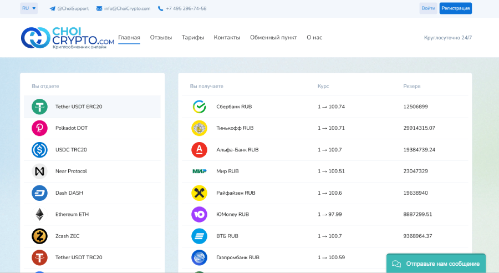This screenshot has height=273, width=499.
Task: Open the Отзывы menu item
Action: point(161,38)
